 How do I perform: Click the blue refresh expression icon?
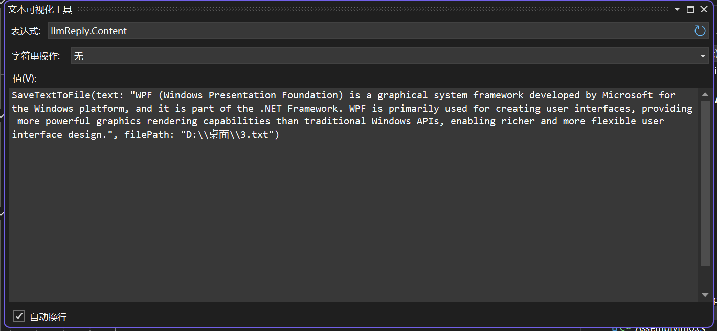pyautogui.click(x=700, y=31)
